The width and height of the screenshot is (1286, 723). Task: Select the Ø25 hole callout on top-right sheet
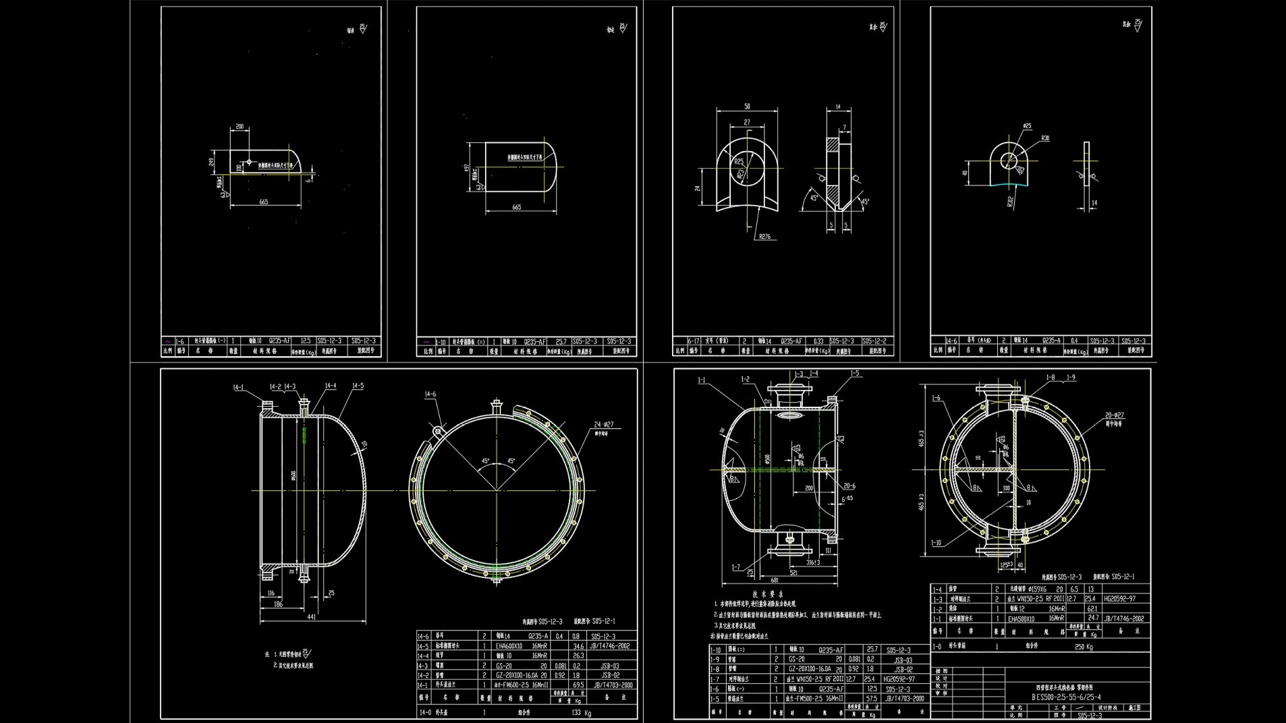click(x=1027, y=126)
